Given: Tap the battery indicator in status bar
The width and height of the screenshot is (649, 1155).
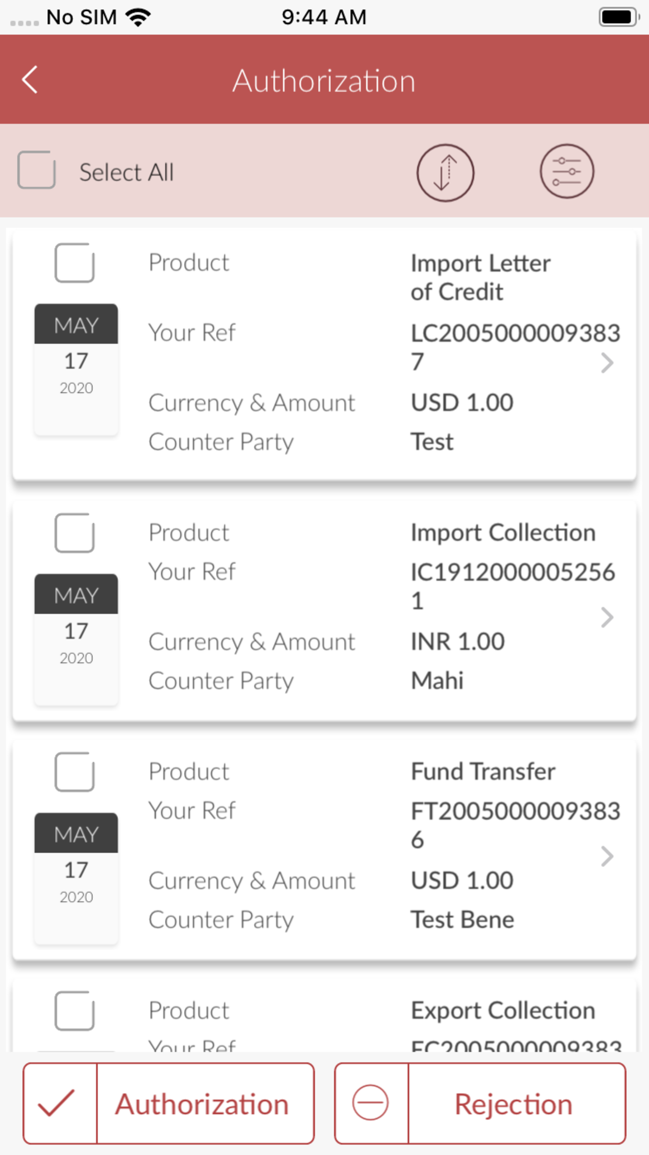Looking at the screenshot, I should pyautogui.click(x=619, y=17).
